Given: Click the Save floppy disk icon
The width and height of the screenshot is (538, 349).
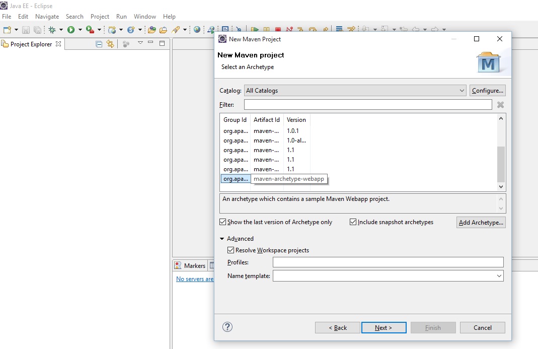Looking at the screenshot, I should point(26,30).
